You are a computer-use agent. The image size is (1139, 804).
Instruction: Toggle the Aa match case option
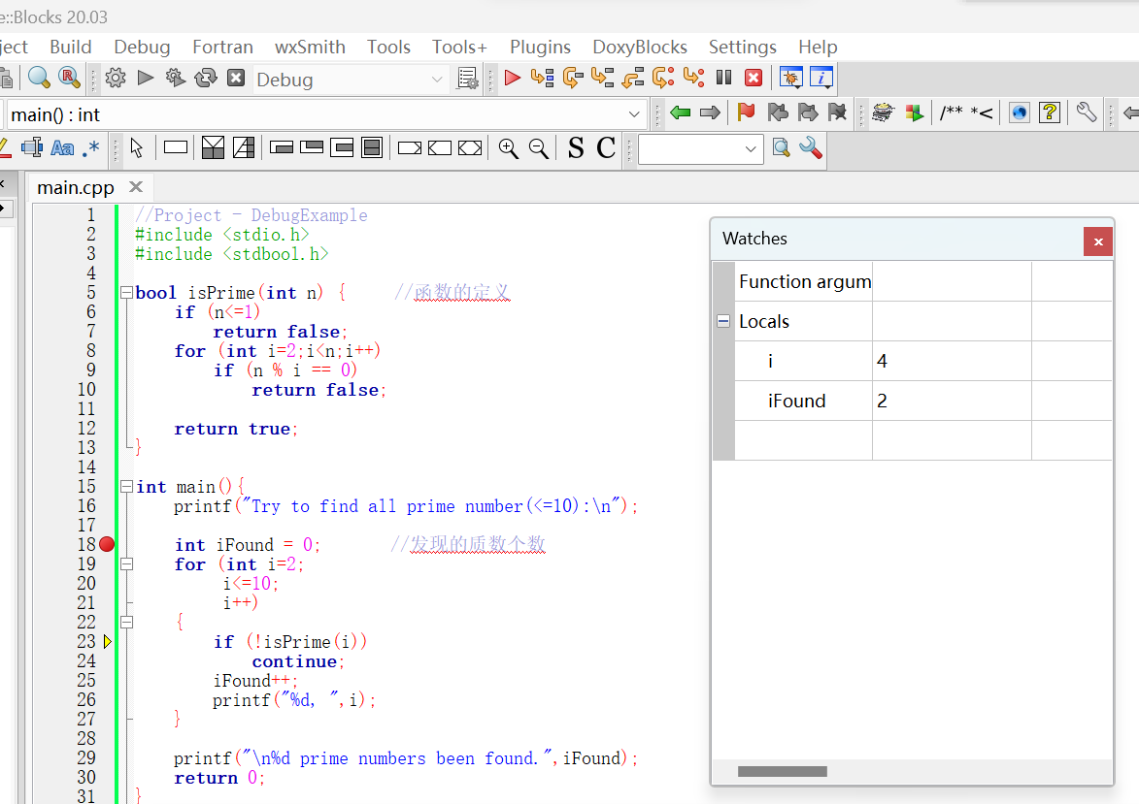62,148
